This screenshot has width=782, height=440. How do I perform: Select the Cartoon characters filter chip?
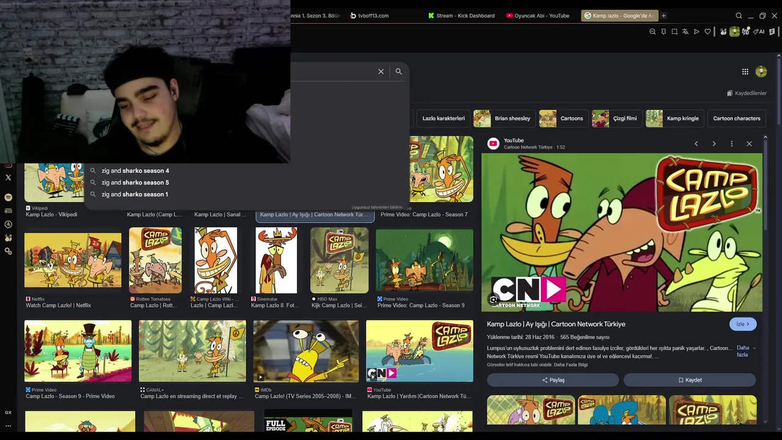737,119
